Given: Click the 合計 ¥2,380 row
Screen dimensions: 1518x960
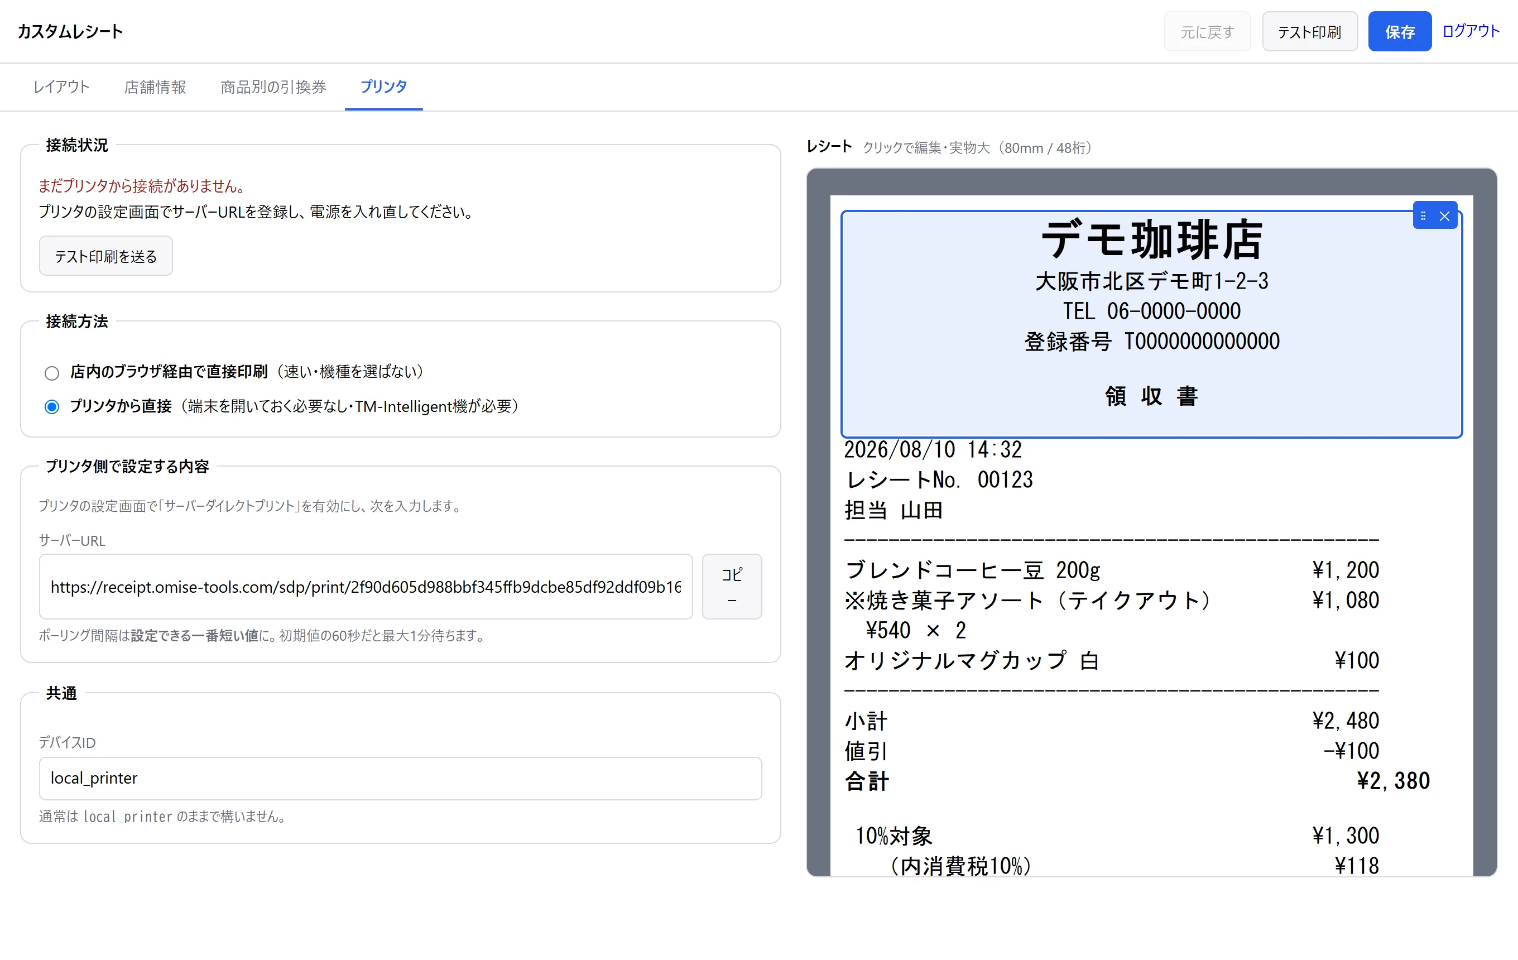Looking at the screenshot, I should pyautogui.click(x=1137, y=781).
